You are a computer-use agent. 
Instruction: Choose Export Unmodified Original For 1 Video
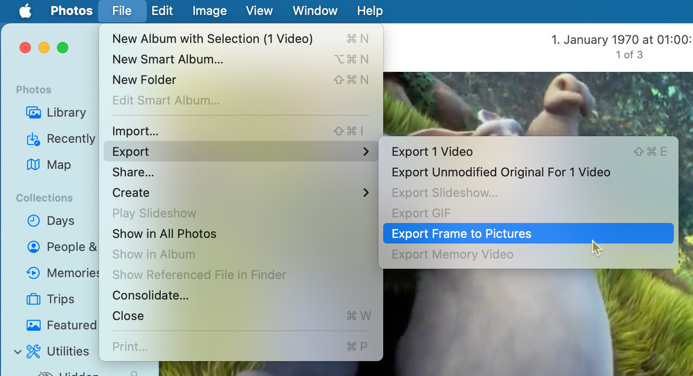529,172
